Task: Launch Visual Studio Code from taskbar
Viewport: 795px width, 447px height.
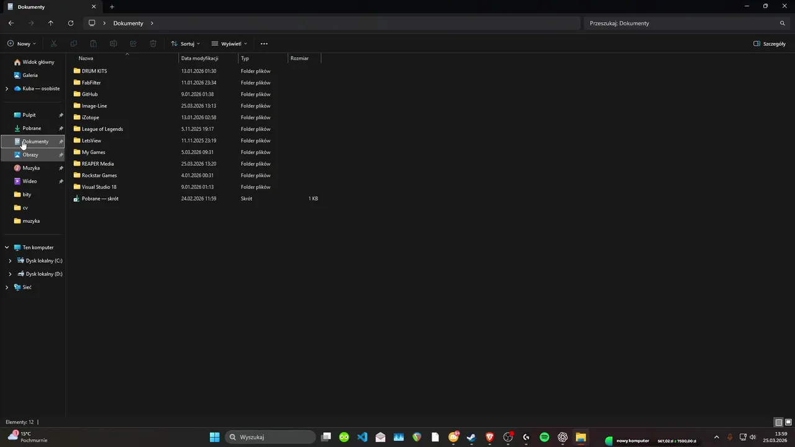Action: [362, 437]
